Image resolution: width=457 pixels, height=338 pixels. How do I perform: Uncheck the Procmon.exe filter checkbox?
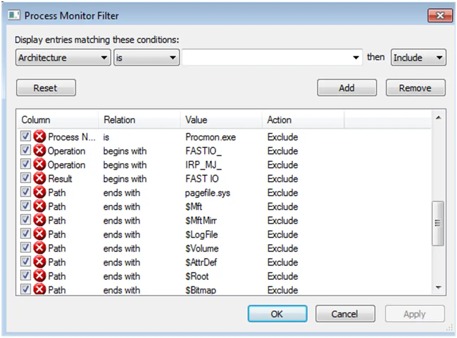25,137
